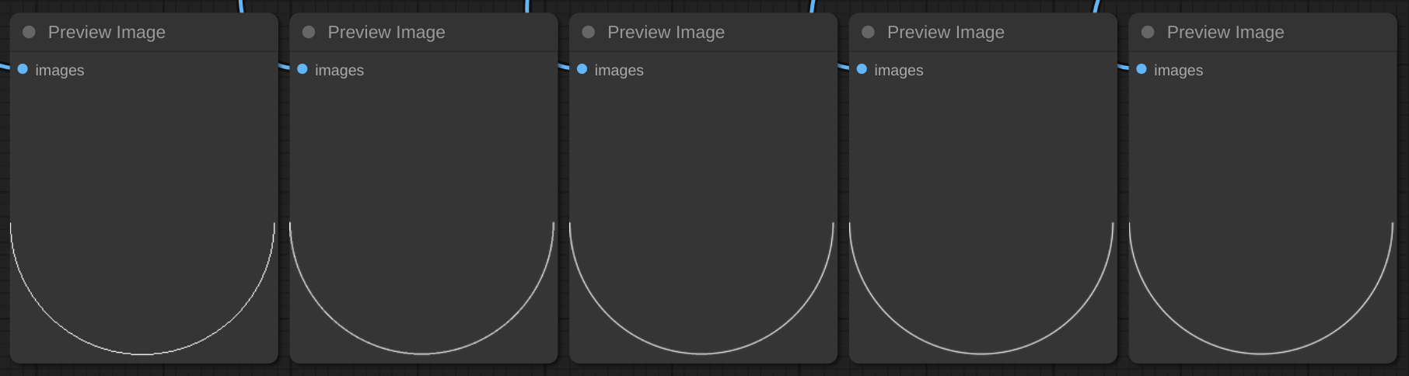The width and height of the screenshot is (1409, 376).
Task: Click the fourth Preview Image title text
Action: (x=946, y=32)
